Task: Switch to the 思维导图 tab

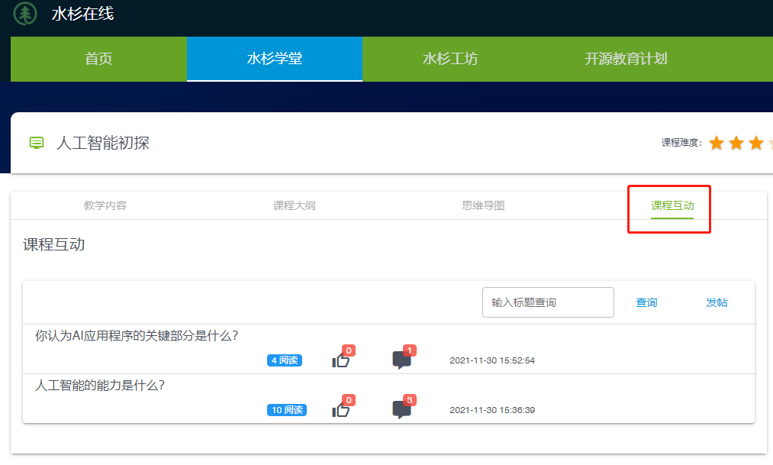Action: [x=484, y=205]
